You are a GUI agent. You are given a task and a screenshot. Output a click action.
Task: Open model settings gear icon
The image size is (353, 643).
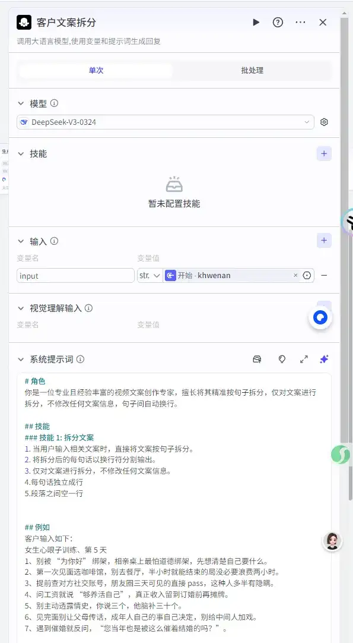pyautogui.click(x=325, y=122)
